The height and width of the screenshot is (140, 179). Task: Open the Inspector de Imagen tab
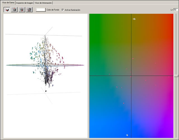pyautogui.click(x=24, y=3)
